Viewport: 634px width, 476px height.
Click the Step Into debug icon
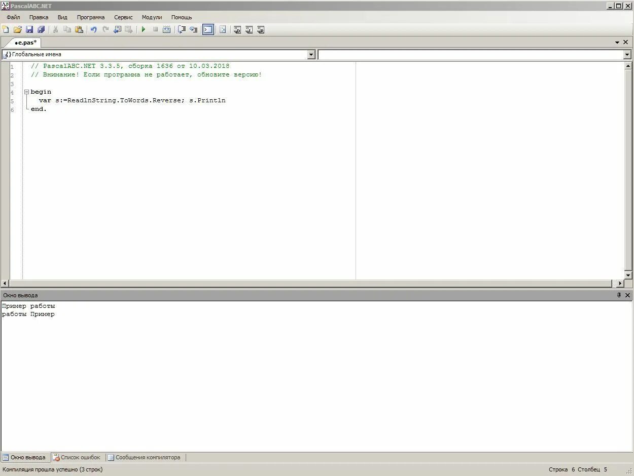[x=193, y=30]
